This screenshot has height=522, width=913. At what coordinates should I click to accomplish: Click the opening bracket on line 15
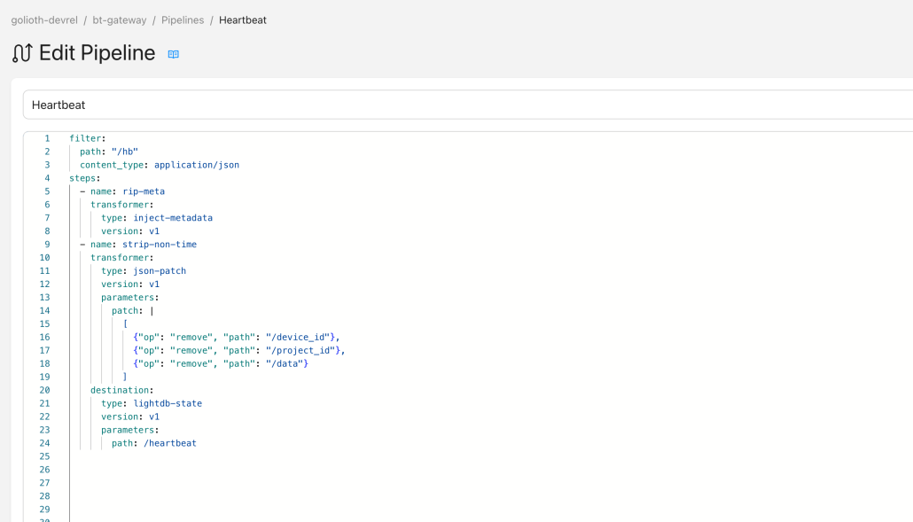125,324
